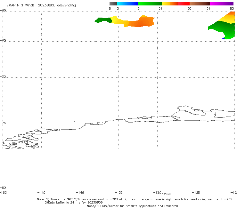Click the color bar label '34'
The height and width of the screenshot is (208, 237).
tap(160, 8)
